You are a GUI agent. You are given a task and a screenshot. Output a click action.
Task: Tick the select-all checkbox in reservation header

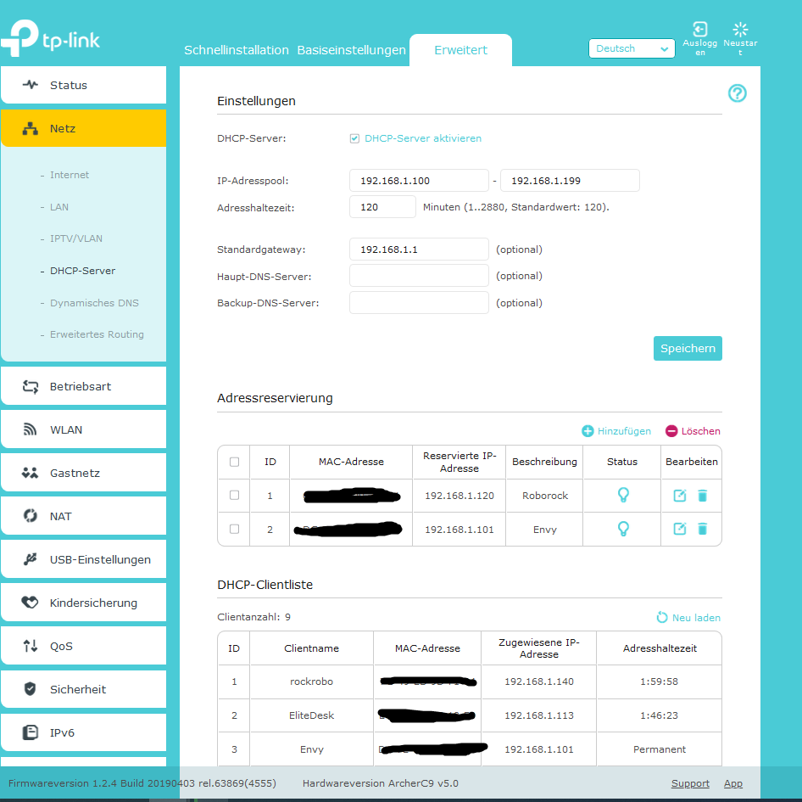[x=234, y=462]
